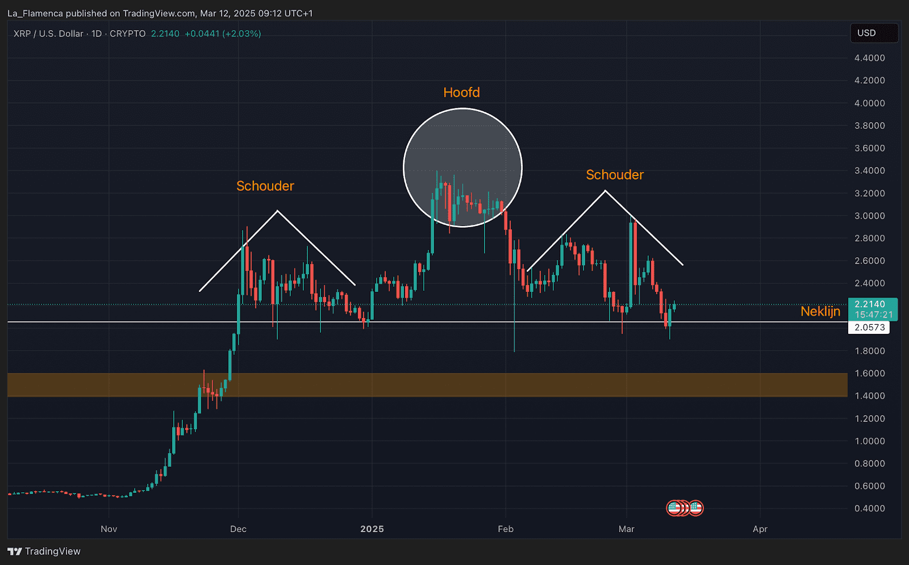The width and height of the screenshot is (909, 565).
Task: Click the 0.4000 price axis label
Action: click(870, 508)
